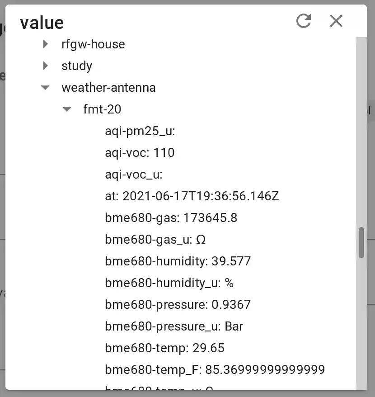This screenshot has width=375, height=397.
Task: Select the bme680-gas: 173645.8 row
Action: (171, 218)
